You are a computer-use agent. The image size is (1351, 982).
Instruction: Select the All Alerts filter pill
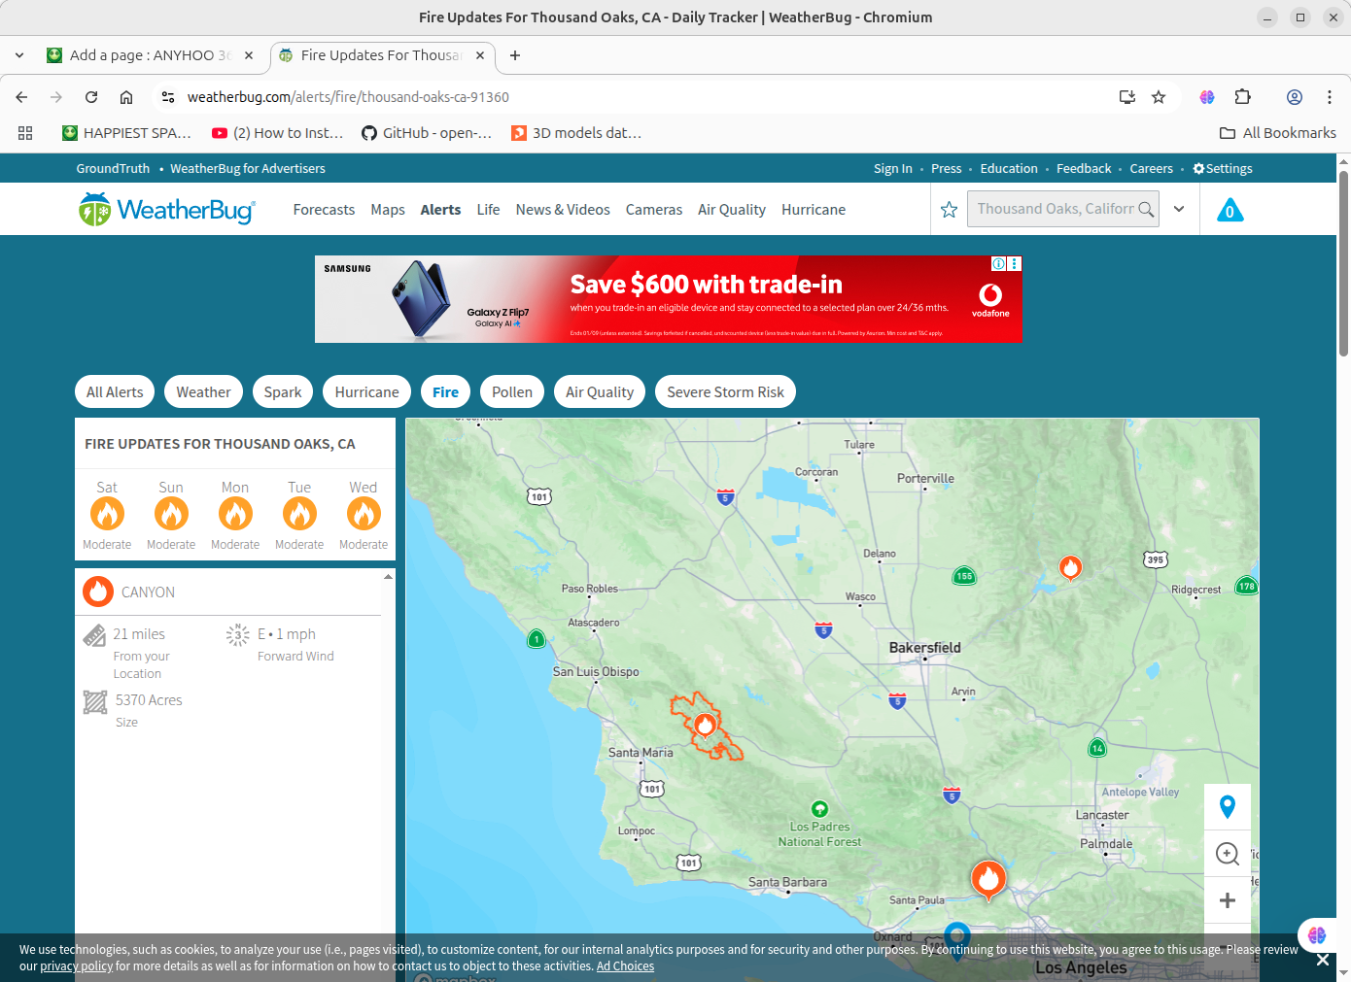click(115, 392)
